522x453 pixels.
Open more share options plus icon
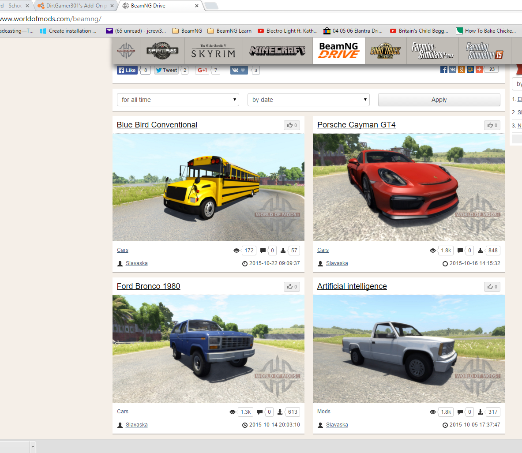479,69
